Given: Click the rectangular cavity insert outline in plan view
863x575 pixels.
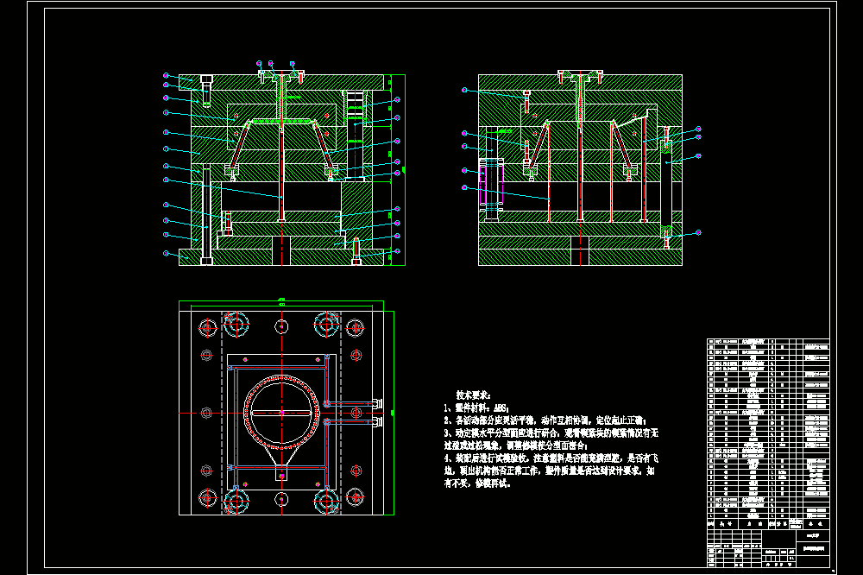Looking at the screenshot, I should pos(281,422).
